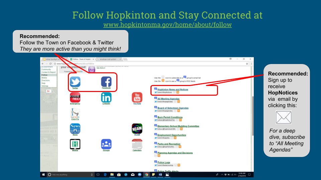Image resolution: width=321 pixels, height=180 pixels.
Task: Open the Facebook icon link
Action: [106, 82]
